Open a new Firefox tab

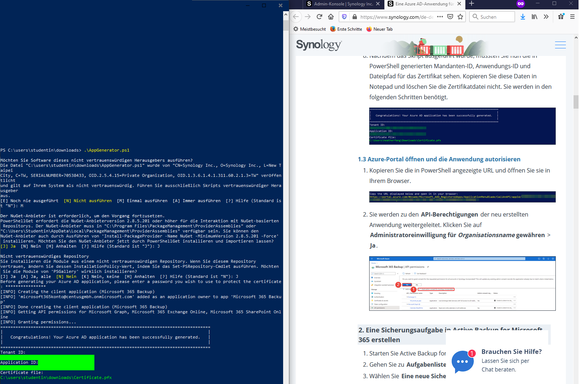472,4
